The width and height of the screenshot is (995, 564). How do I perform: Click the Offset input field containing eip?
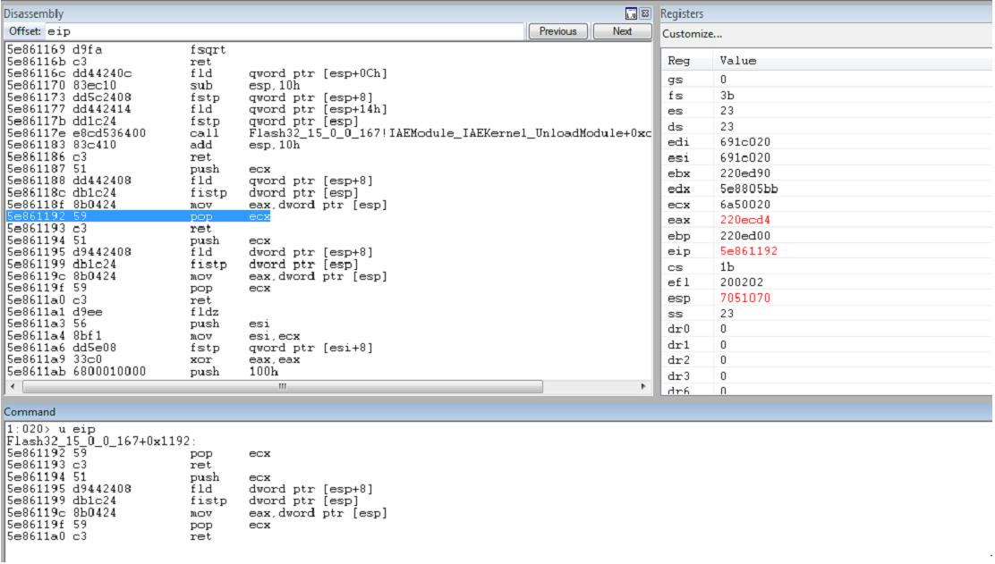click(x=285, y=31)
